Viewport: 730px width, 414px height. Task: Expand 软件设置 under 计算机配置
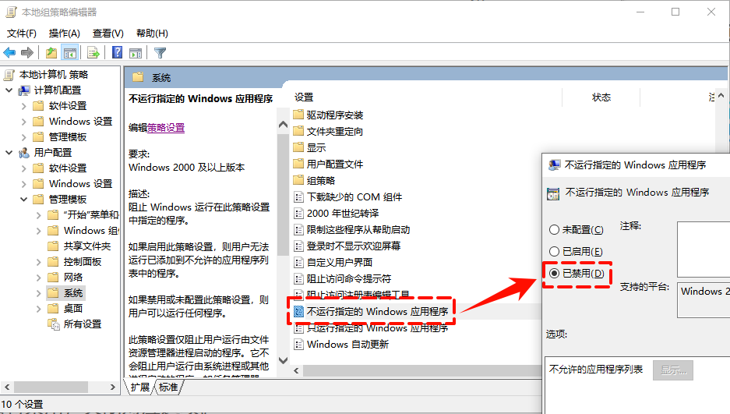[x=23, y=106]
